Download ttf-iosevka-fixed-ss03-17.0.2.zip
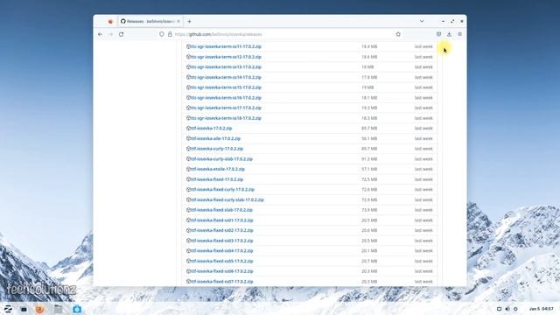 coord(222,241)
